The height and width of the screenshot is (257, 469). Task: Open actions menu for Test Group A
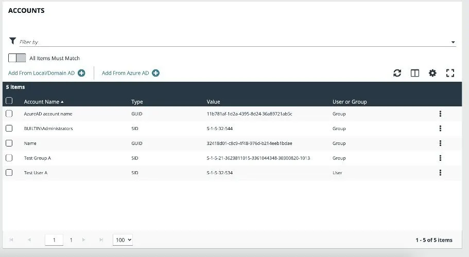pyautogui.click(x=440, y=158)
